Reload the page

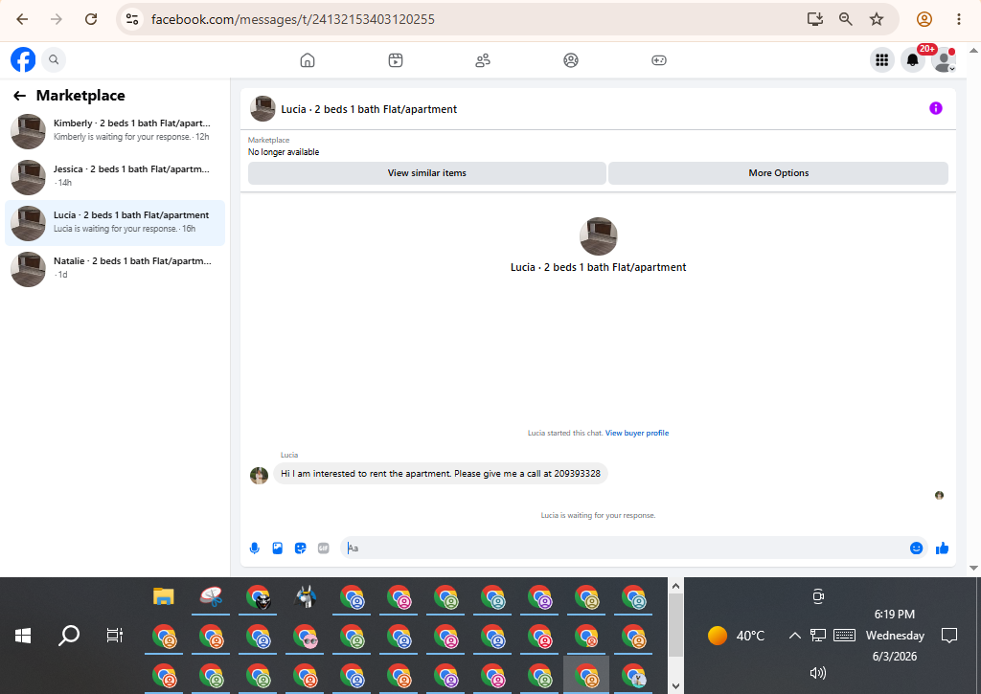pyautogui.click(x=91, y=19)
